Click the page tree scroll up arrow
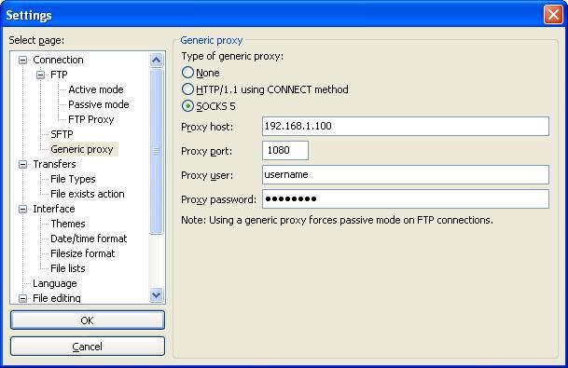Viewport: 568px width, 368px height. (x=156, y=60)
